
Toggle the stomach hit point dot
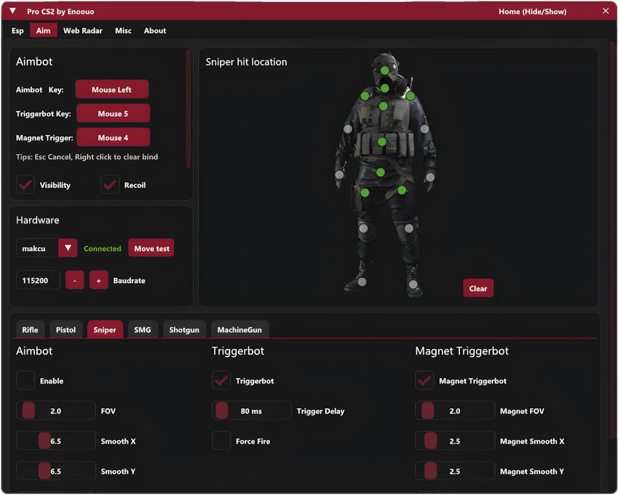tap(382, 142)
